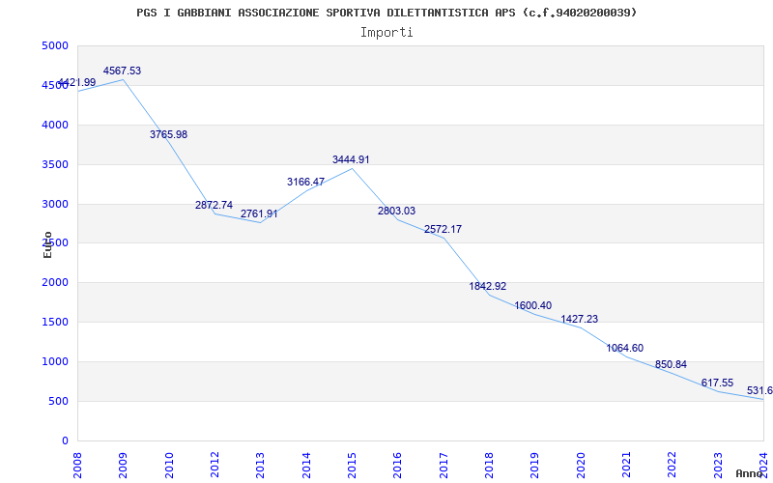Select data label 617.55

point(717,383)
